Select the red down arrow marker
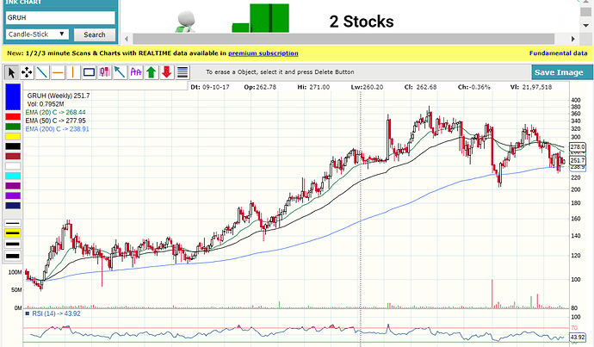The image size is (594, 347). coord(166,72)
